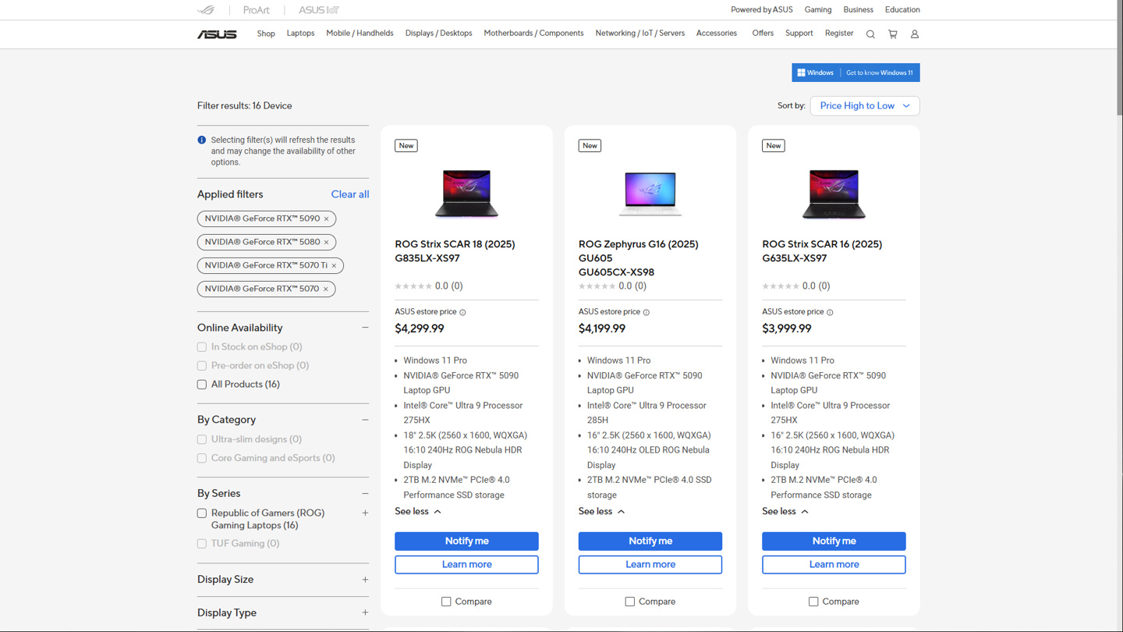Click the ASUS logo to go home
This screenshot has height=632, width=1123.
click(217, 34)
